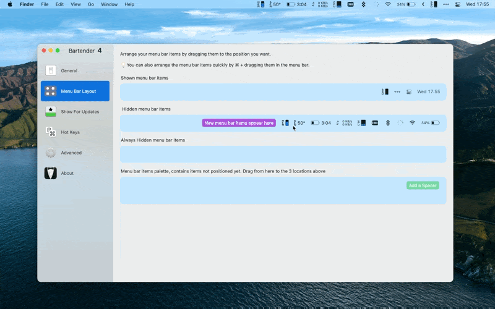Select the three-dots Bartender icon in Shown items row

pyautogui.click(x=397, y=91)
